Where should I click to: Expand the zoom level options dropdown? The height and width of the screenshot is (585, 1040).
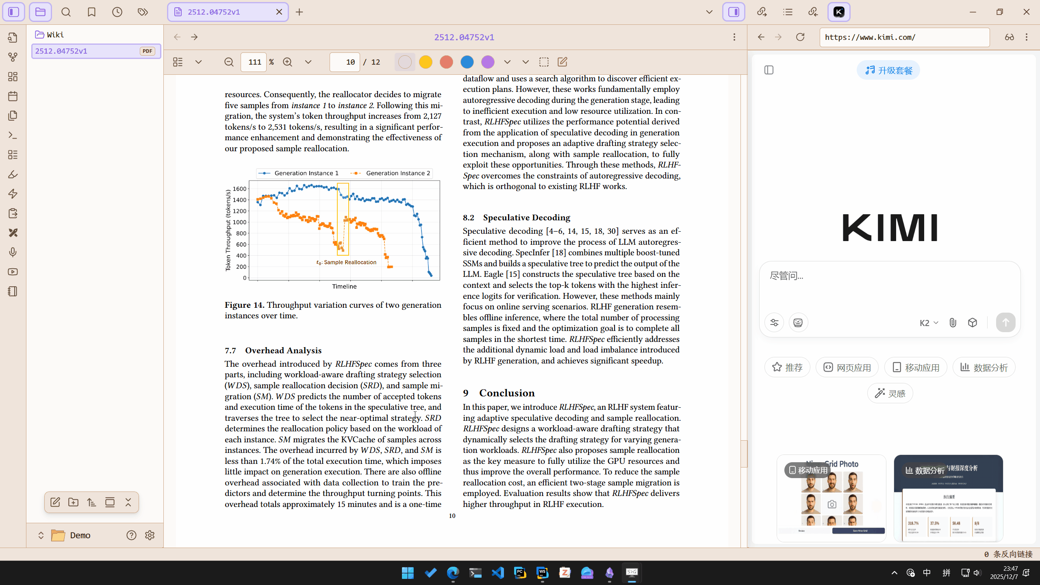coord(308,62)
